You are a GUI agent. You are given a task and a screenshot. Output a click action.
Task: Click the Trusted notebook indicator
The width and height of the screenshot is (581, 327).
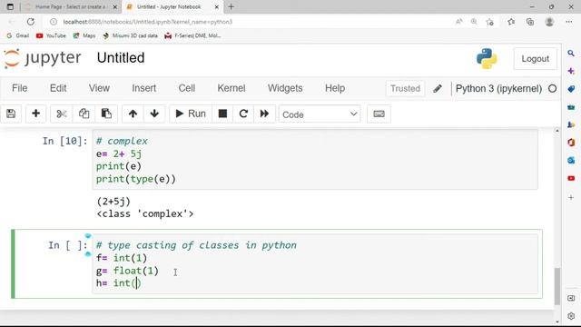point(405,89)
